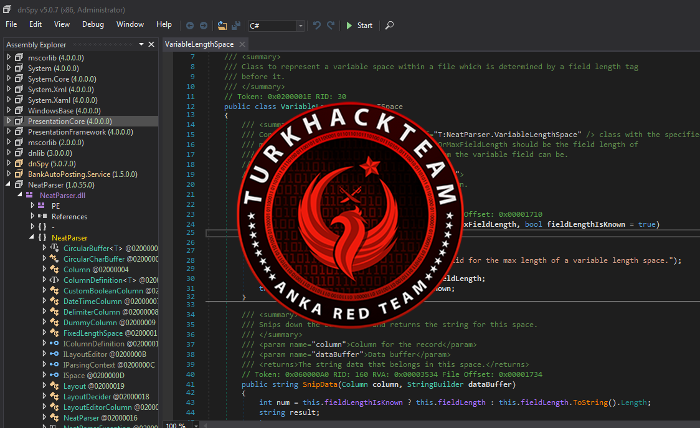Screen dimensions: 700x428
Task: Expand the References node
Action: pyautogui.click(x=32, y=216)
